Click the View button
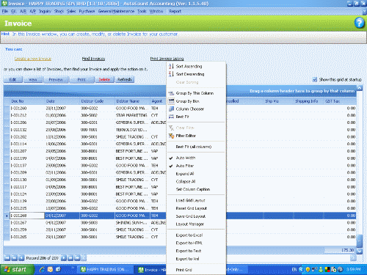The image size is (367, 275). (x=33, y=80)
